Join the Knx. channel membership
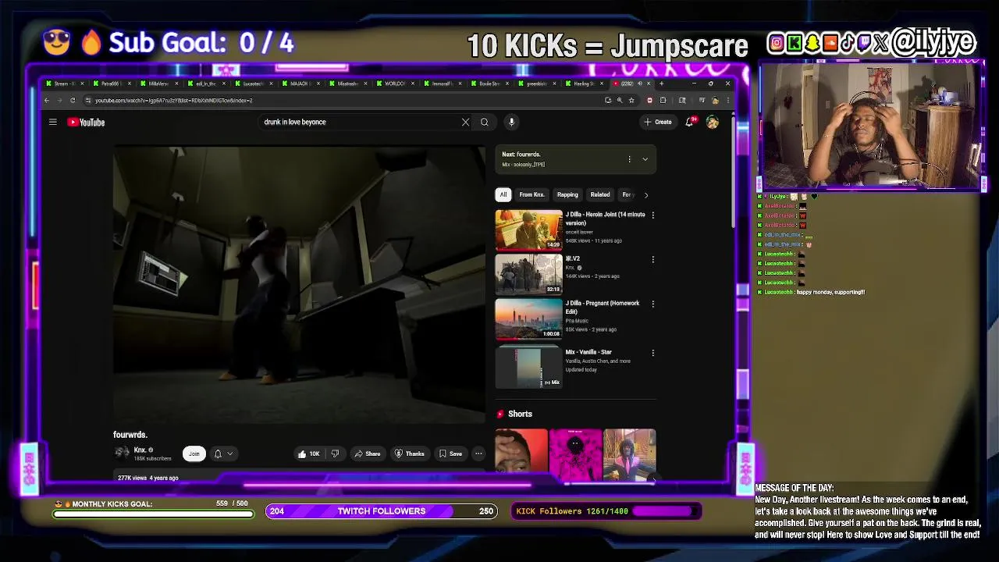 pos(194,454)
